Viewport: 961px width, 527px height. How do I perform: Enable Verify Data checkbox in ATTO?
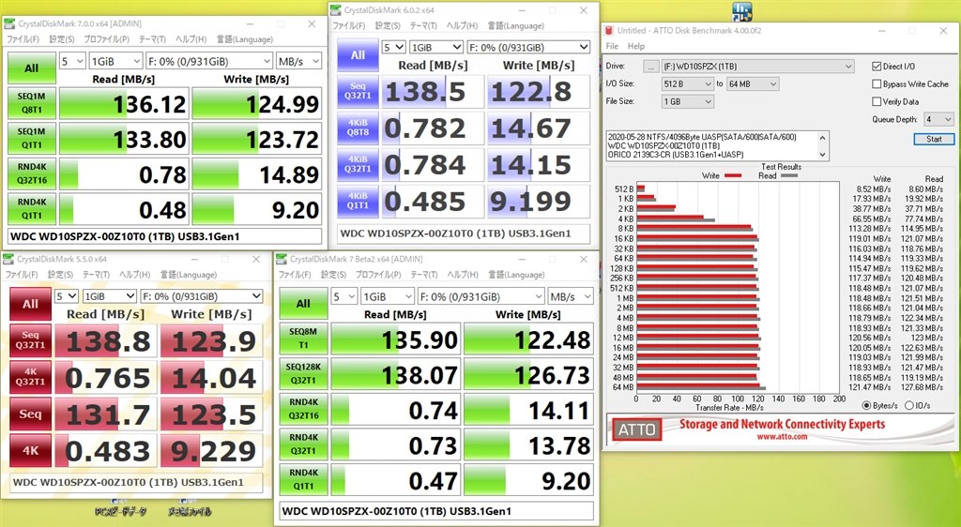[x=877, y=101]
